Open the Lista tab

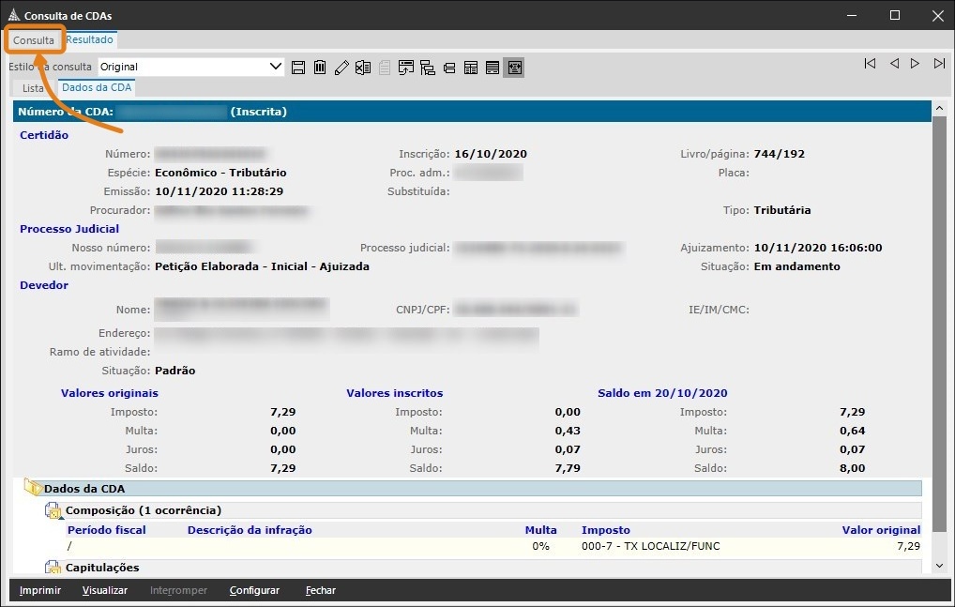pyautogui.click(x=34, y=88)
